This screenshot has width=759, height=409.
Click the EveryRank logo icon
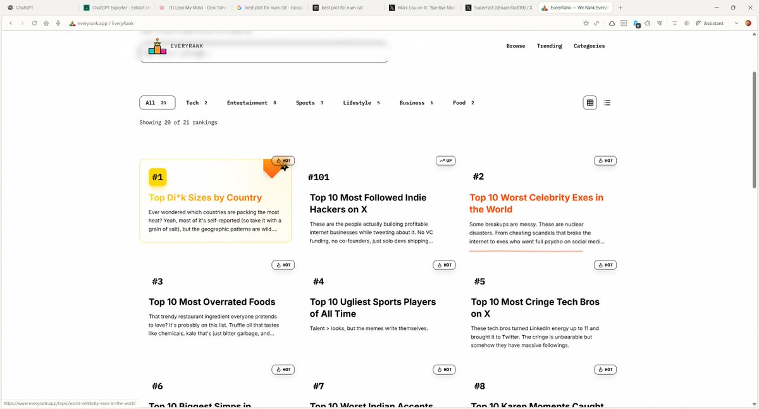[x=156, y=46]
